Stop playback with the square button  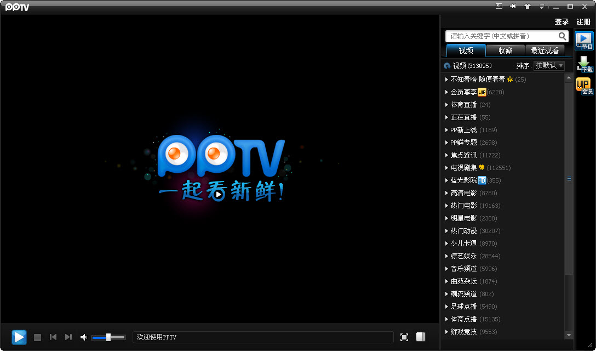point(37,337)
